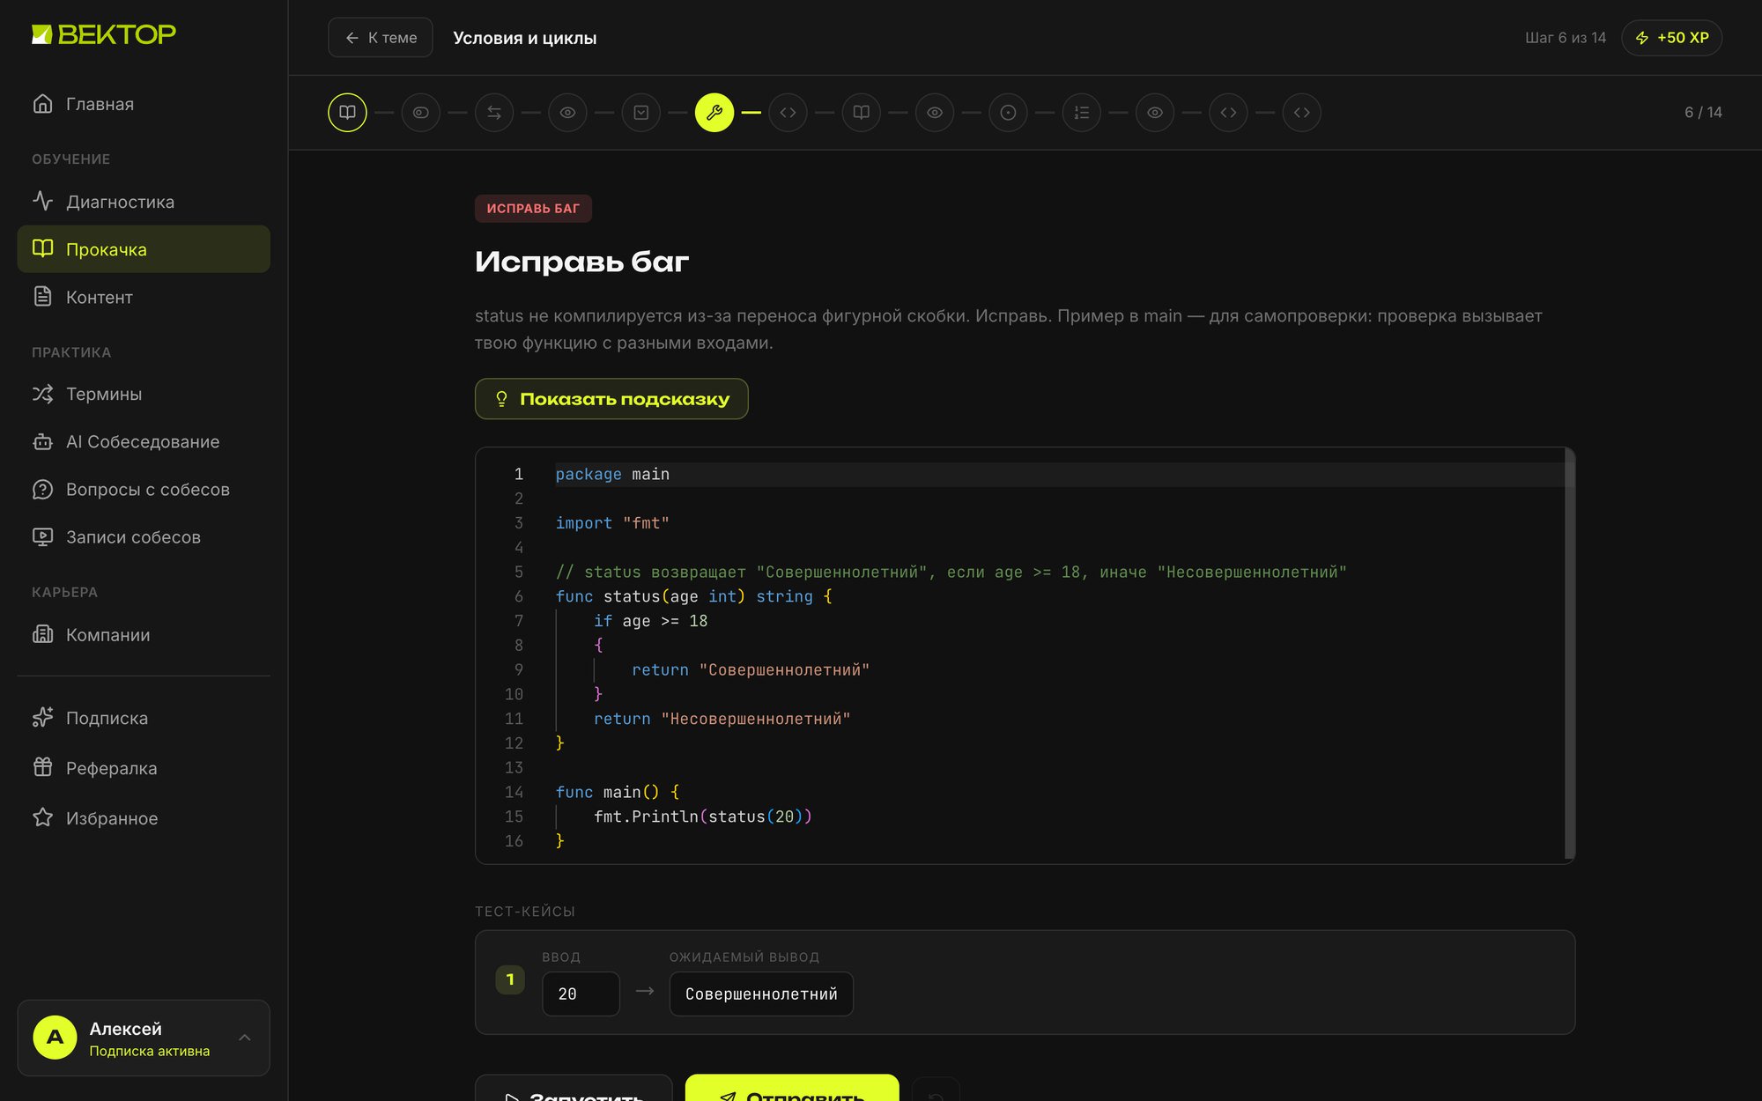The width and height of the screenshot is (1762, 1101).
Task: Open Контент in sidebar
Action: [x=144, y=297]
